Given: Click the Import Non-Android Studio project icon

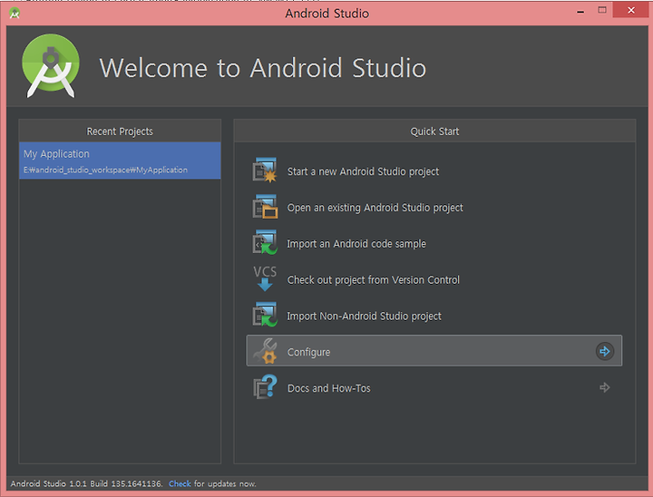Looking at the screenshot, I should tap(265, 315).
